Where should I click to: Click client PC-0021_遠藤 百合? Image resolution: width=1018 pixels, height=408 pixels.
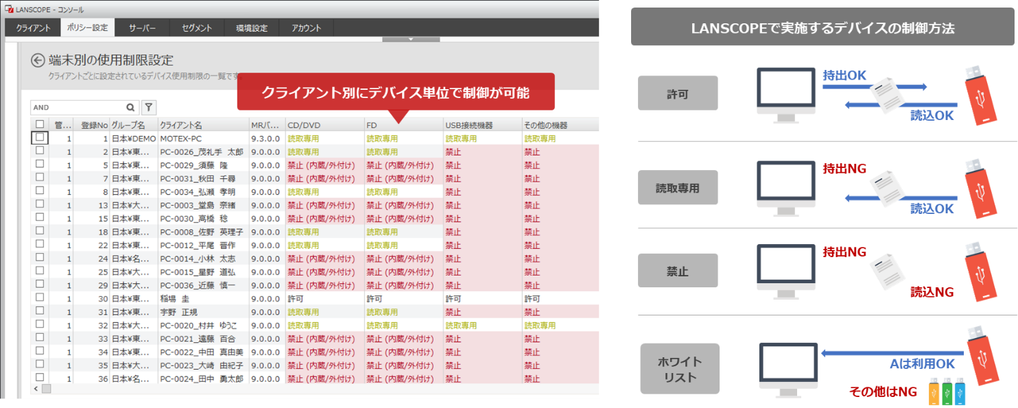pos(198,339)
